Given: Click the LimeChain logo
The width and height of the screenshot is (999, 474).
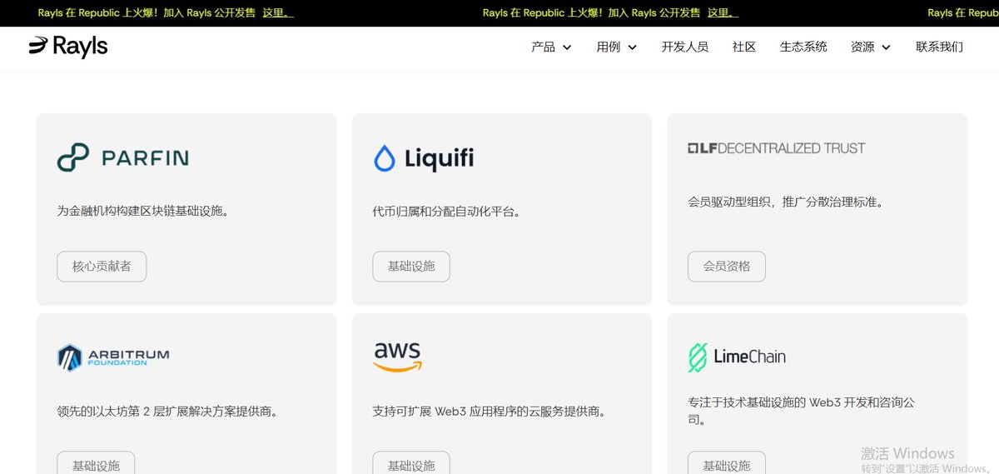Looking at the screenshot, I should tap(736, 357).
